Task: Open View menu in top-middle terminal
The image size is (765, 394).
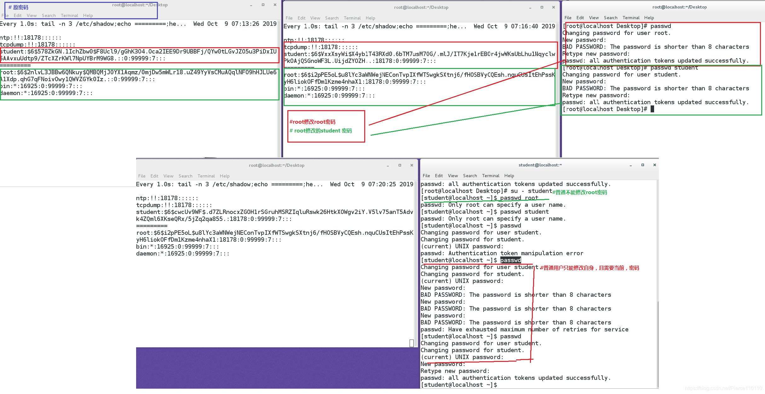Action: point(315,18)
